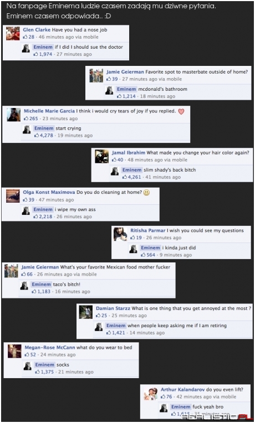
Task: Click like icon on Eminem's "start crying" reply
Action: click(x=37, y=135)
